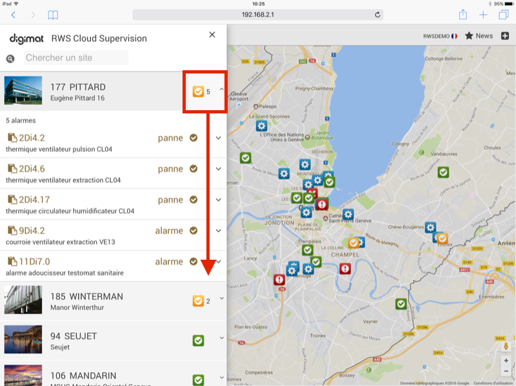
Task: Expand the 106 MANDARIN site row
Action: coord(222,378)
